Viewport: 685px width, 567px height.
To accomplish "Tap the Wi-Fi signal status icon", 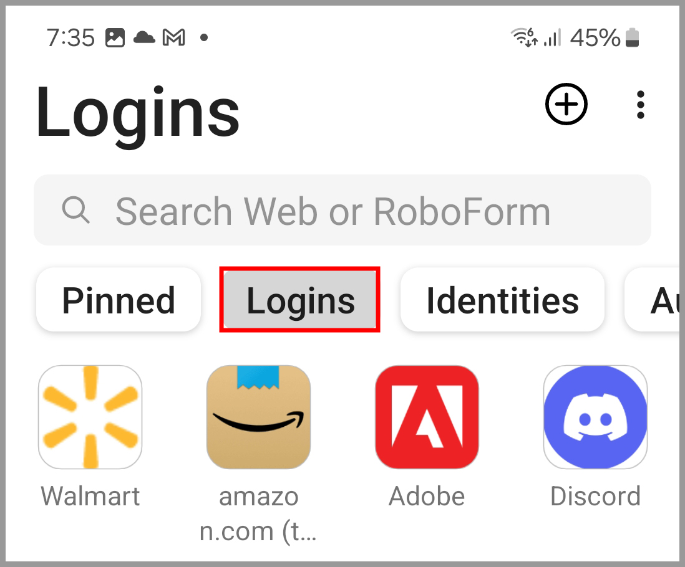I will click(524, 37).
